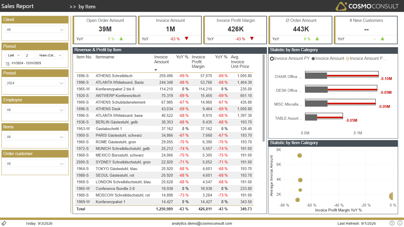Viewport: 404px width, 227px height.
Task: Click the DESK Office category label
Action: click(x=289, y=90)
